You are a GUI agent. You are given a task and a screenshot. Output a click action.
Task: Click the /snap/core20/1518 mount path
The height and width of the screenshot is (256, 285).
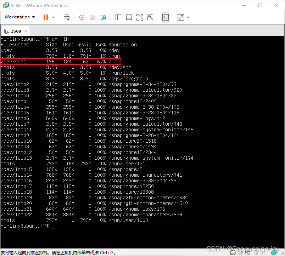(133, 141)
